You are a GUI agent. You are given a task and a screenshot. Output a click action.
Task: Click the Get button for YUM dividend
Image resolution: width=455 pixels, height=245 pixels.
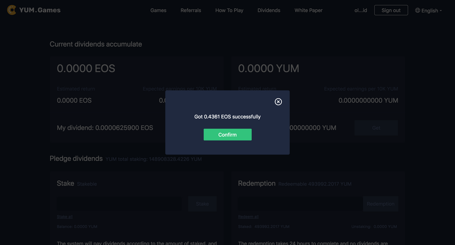tap(376, 128)
